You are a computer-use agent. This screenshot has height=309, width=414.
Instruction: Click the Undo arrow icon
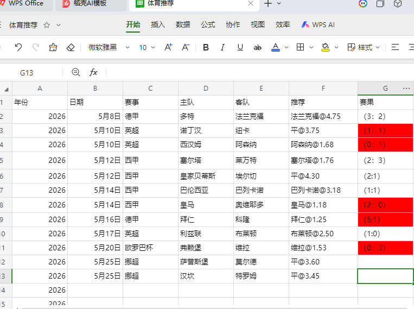tap(18, 47)
